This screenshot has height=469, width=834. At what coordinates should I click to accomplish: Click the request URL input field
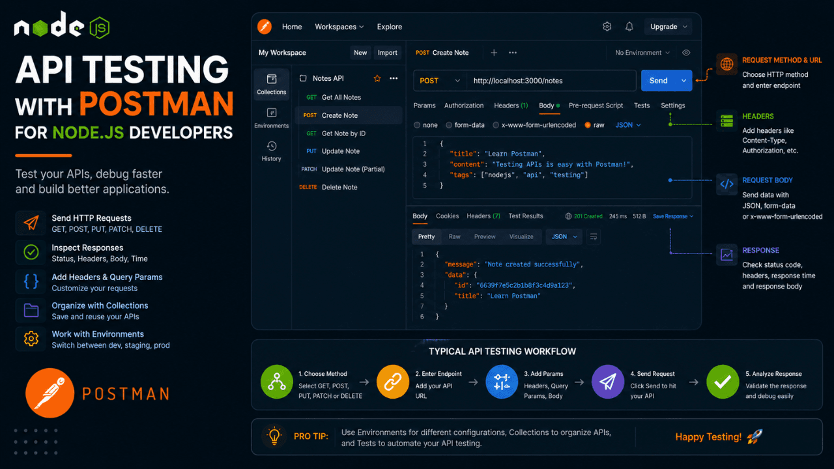click(x=551, y=81)
